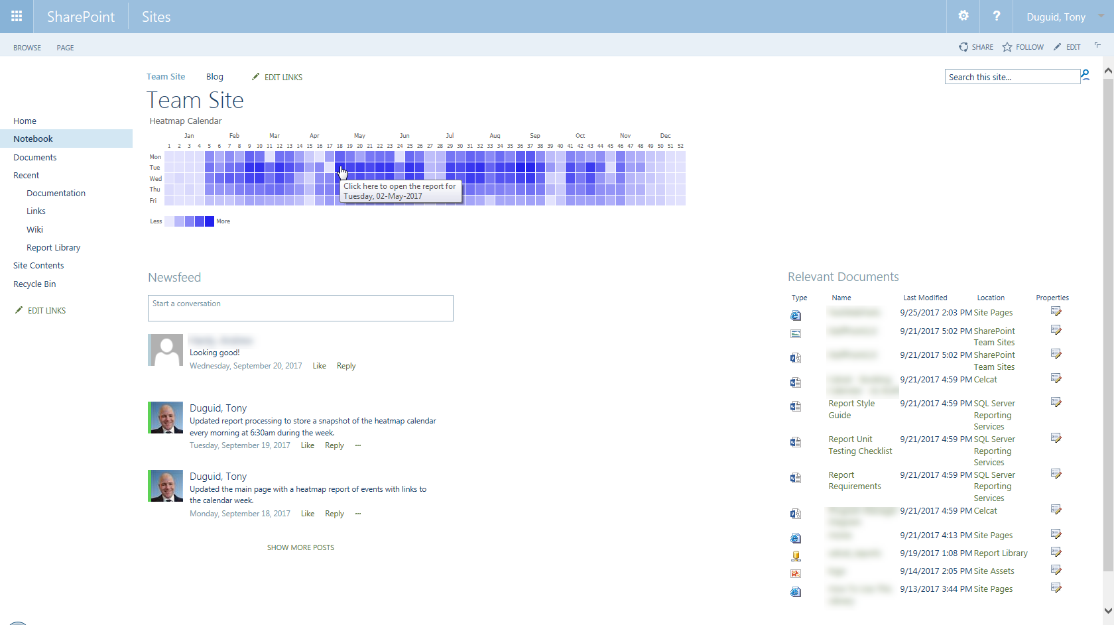Open more options on September 18 post
1114x625 pixels.
click(x=358, y=514)
